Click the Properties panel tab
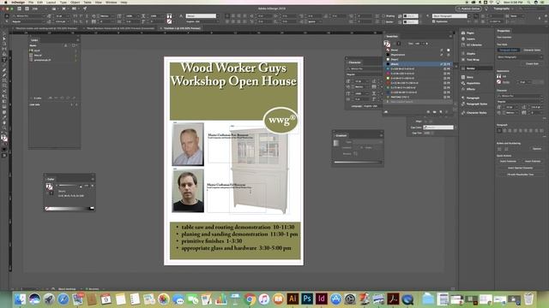Screen dimensions: 549x308 pos(504,31)
